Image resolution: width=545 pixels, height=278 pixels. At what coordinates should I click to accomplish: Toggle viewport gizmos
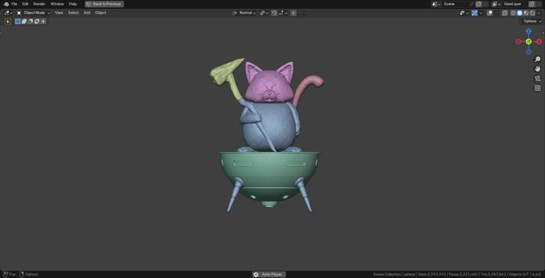pyautogui.click(x=474, y=13)
